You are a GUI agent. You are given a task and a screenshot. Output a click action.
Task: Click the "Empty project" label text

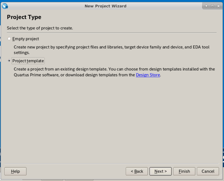tap(26, 39)
